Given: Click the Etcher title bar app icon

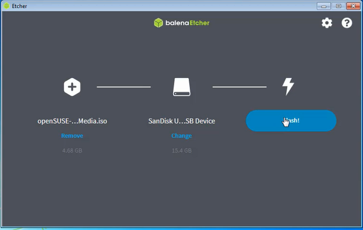Looking at the screenshot, I should tap(6, 6).
